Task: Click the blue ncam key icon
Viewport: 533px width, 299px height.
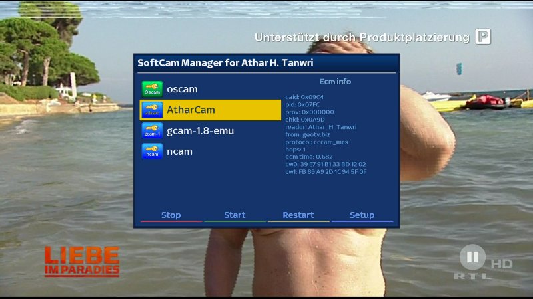Action: point(152,151)
